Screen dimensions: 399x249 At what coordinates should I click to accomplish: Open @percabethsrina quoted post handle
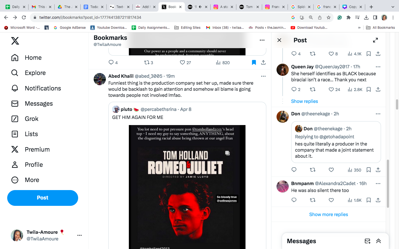[x=158, y=109]
